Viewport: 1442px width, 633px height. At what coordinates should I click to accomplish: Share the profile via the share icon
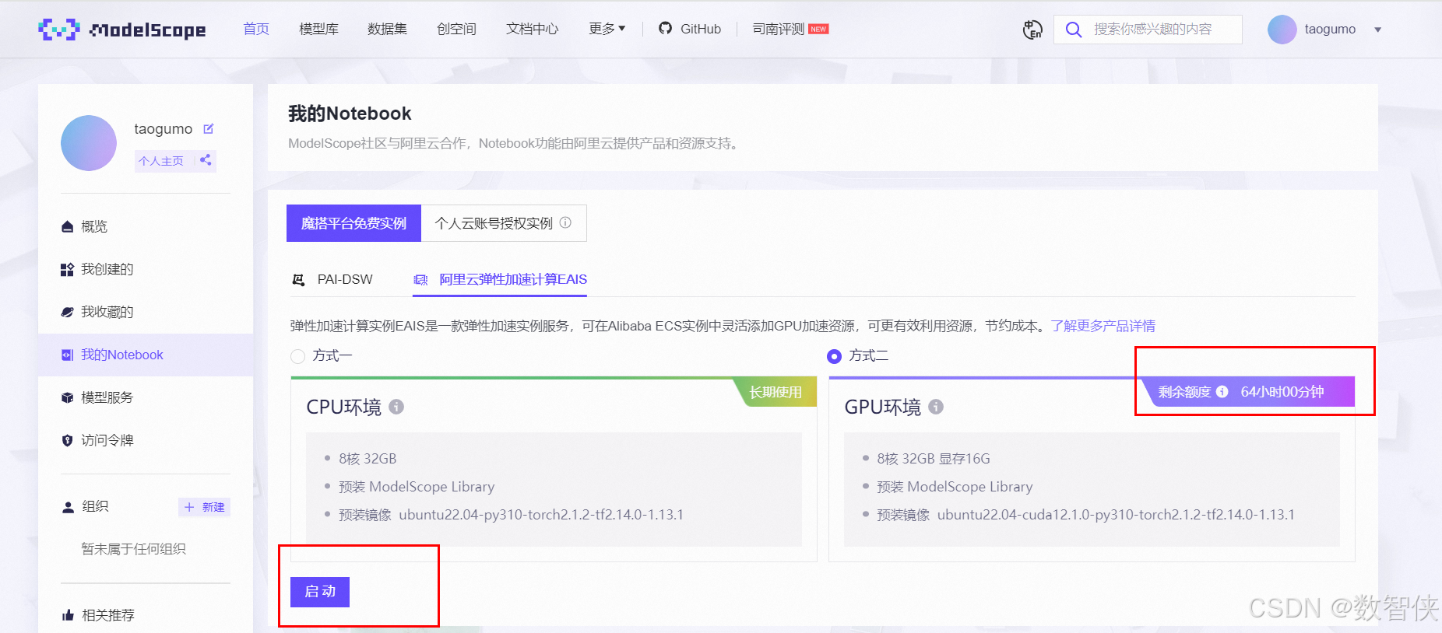point(206,160)
